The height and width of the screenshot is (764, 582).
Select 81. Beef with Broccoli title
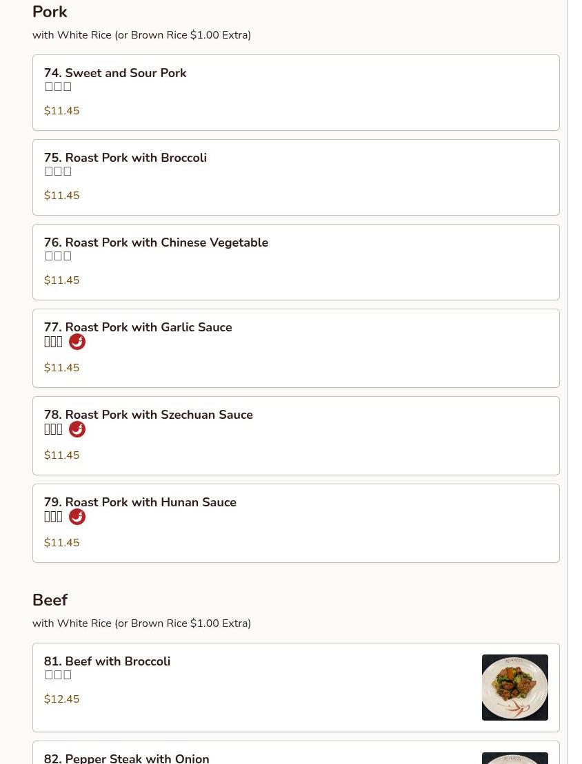pos(107,661)
